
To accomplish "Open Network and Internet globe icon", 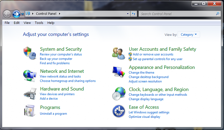I will tap(30, 76).
